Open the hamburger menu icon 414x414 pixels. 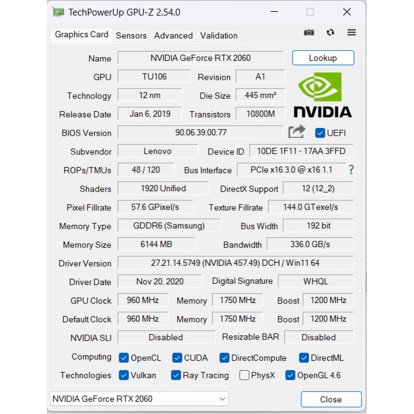pos(351,32)
